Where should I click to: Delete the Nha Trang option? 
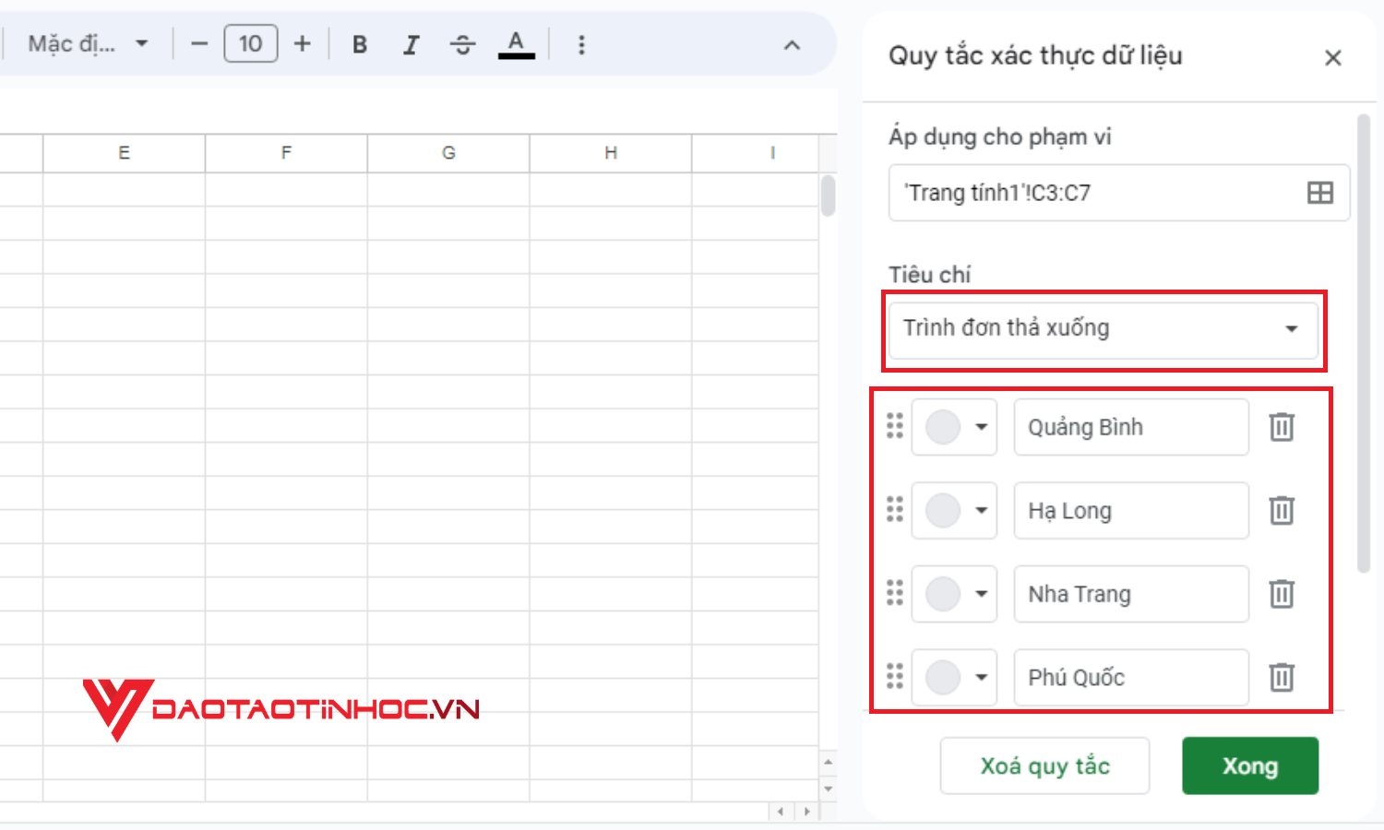tap(1282, 594)
